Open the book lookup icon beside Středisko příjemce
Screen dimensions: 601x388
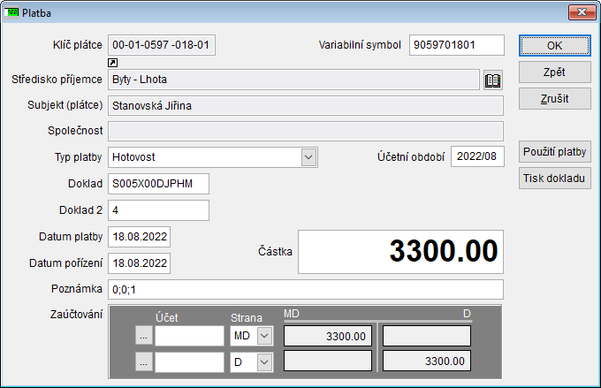(x=493, y=80)
